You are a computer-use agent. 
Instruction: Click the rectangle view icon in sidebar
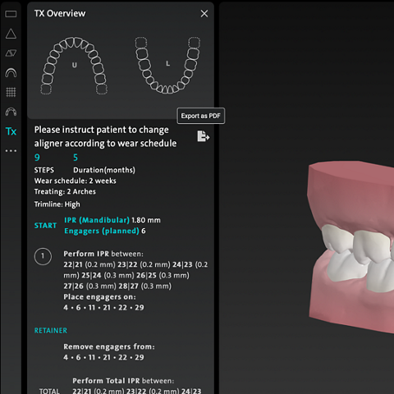point(11,14)
